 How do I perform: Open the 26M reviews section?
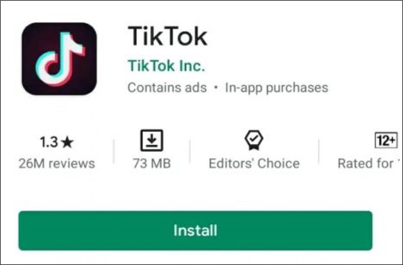point(56,163)
